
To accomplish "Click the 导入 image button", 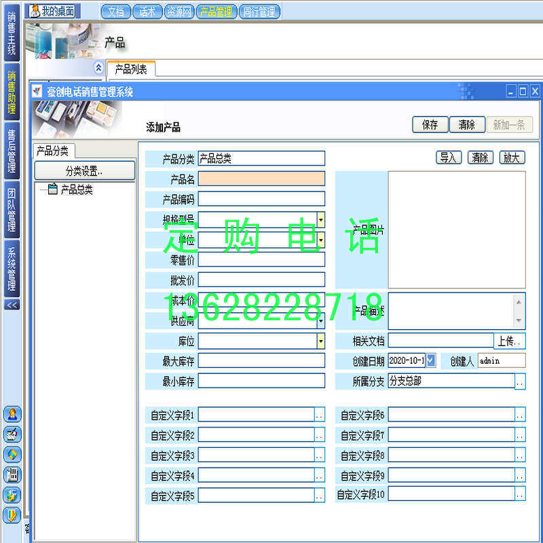I will point(449,157).
